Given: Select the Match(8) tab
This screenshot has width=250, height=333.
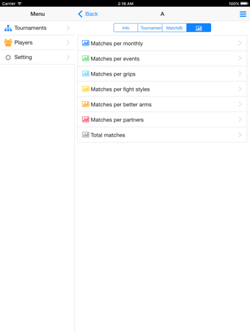Looking at the screenshot, I should click(174, 28).
